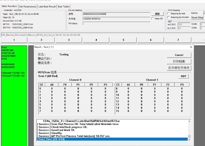
Task: Switch to the Bad Table tab
Action: tap(64, 6)
